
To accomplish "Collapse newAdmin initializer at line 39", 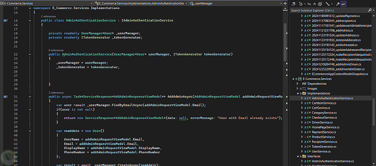I will pyautogui.click(x=30, y=131).
